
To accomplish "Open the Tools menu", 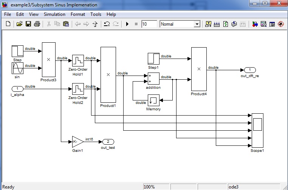I will [x=96, y=14].
